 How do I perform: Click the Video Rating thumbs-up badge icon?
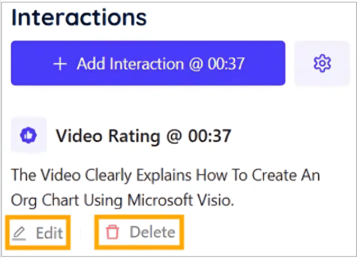[29, 135]
